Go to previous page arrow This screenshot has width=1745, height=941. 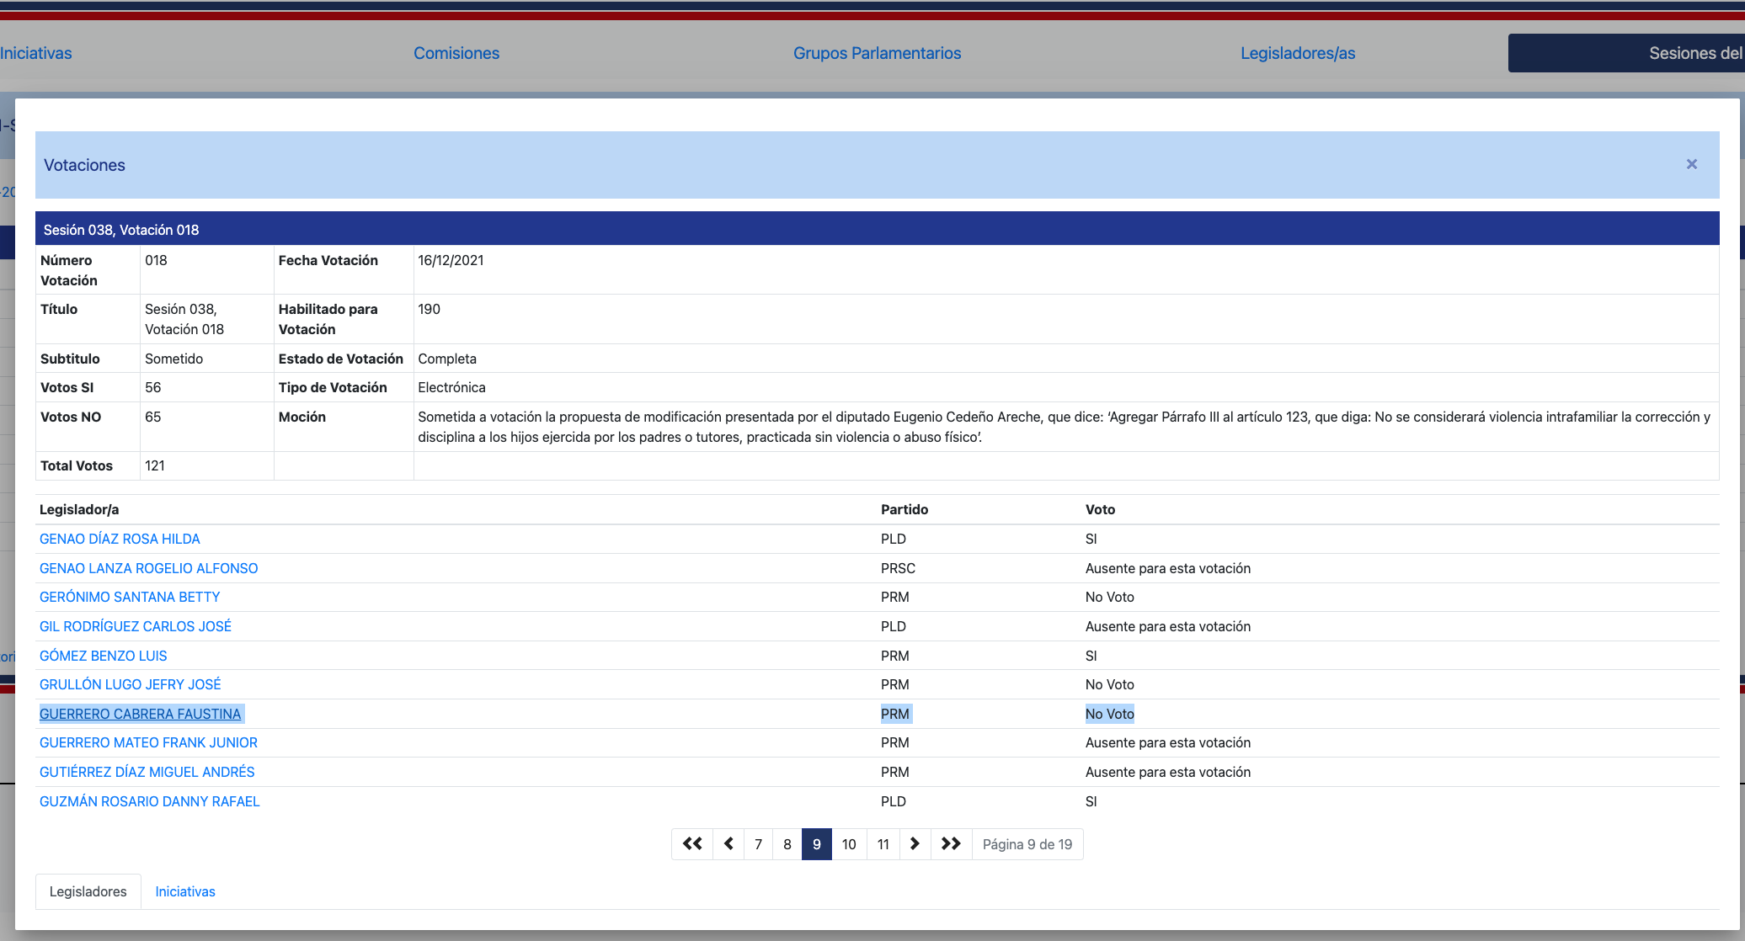[x=728, y=844]
